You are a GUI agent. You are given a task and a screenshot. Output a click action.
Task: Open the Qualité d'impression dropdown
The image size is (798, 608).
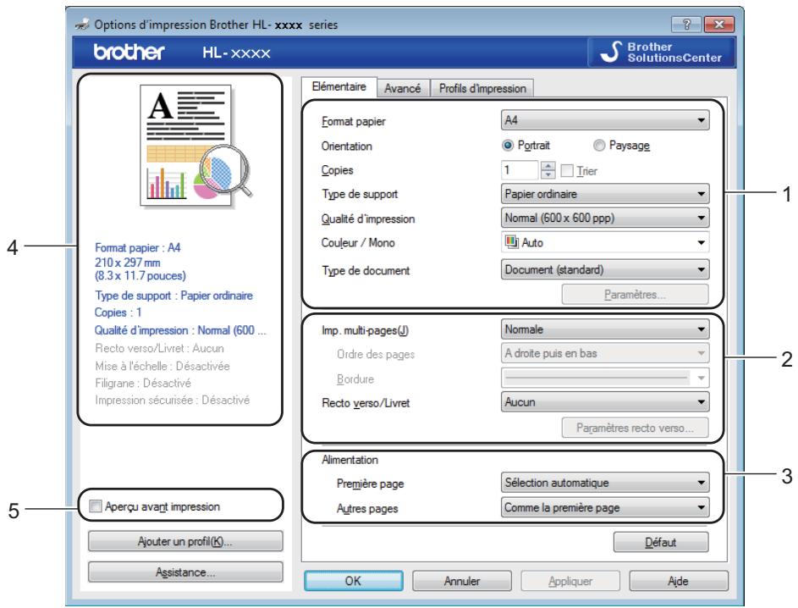pos(604,218)
